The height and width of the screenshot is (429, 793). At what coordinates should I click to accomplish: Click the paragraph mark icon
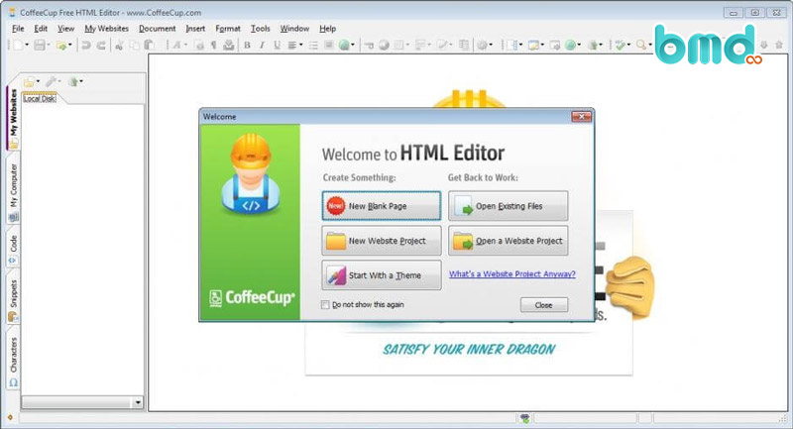pos(213,45)
